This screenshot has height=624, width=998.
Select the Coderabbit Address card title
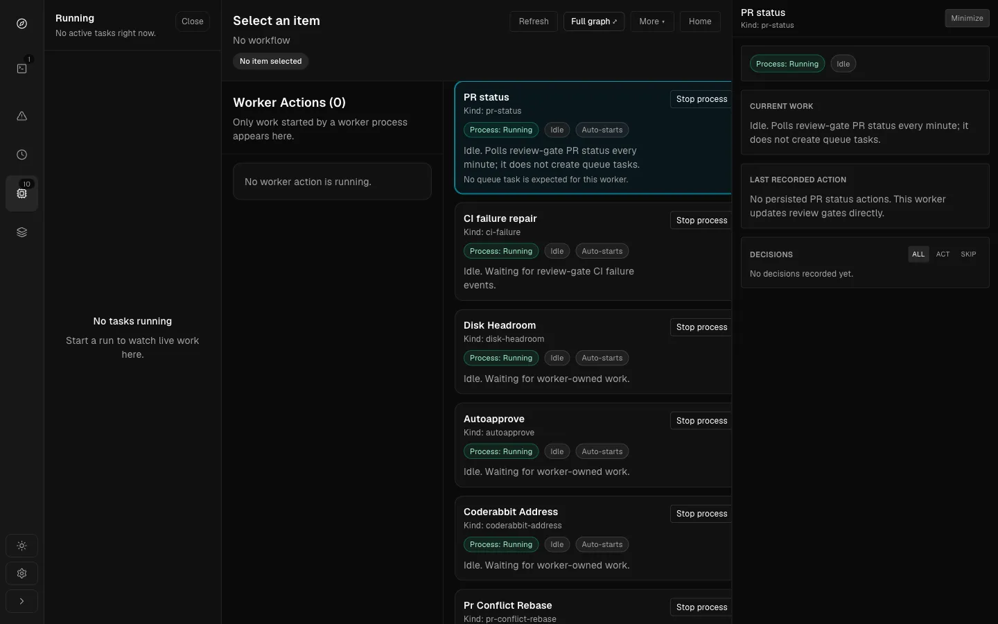point(511,512)
